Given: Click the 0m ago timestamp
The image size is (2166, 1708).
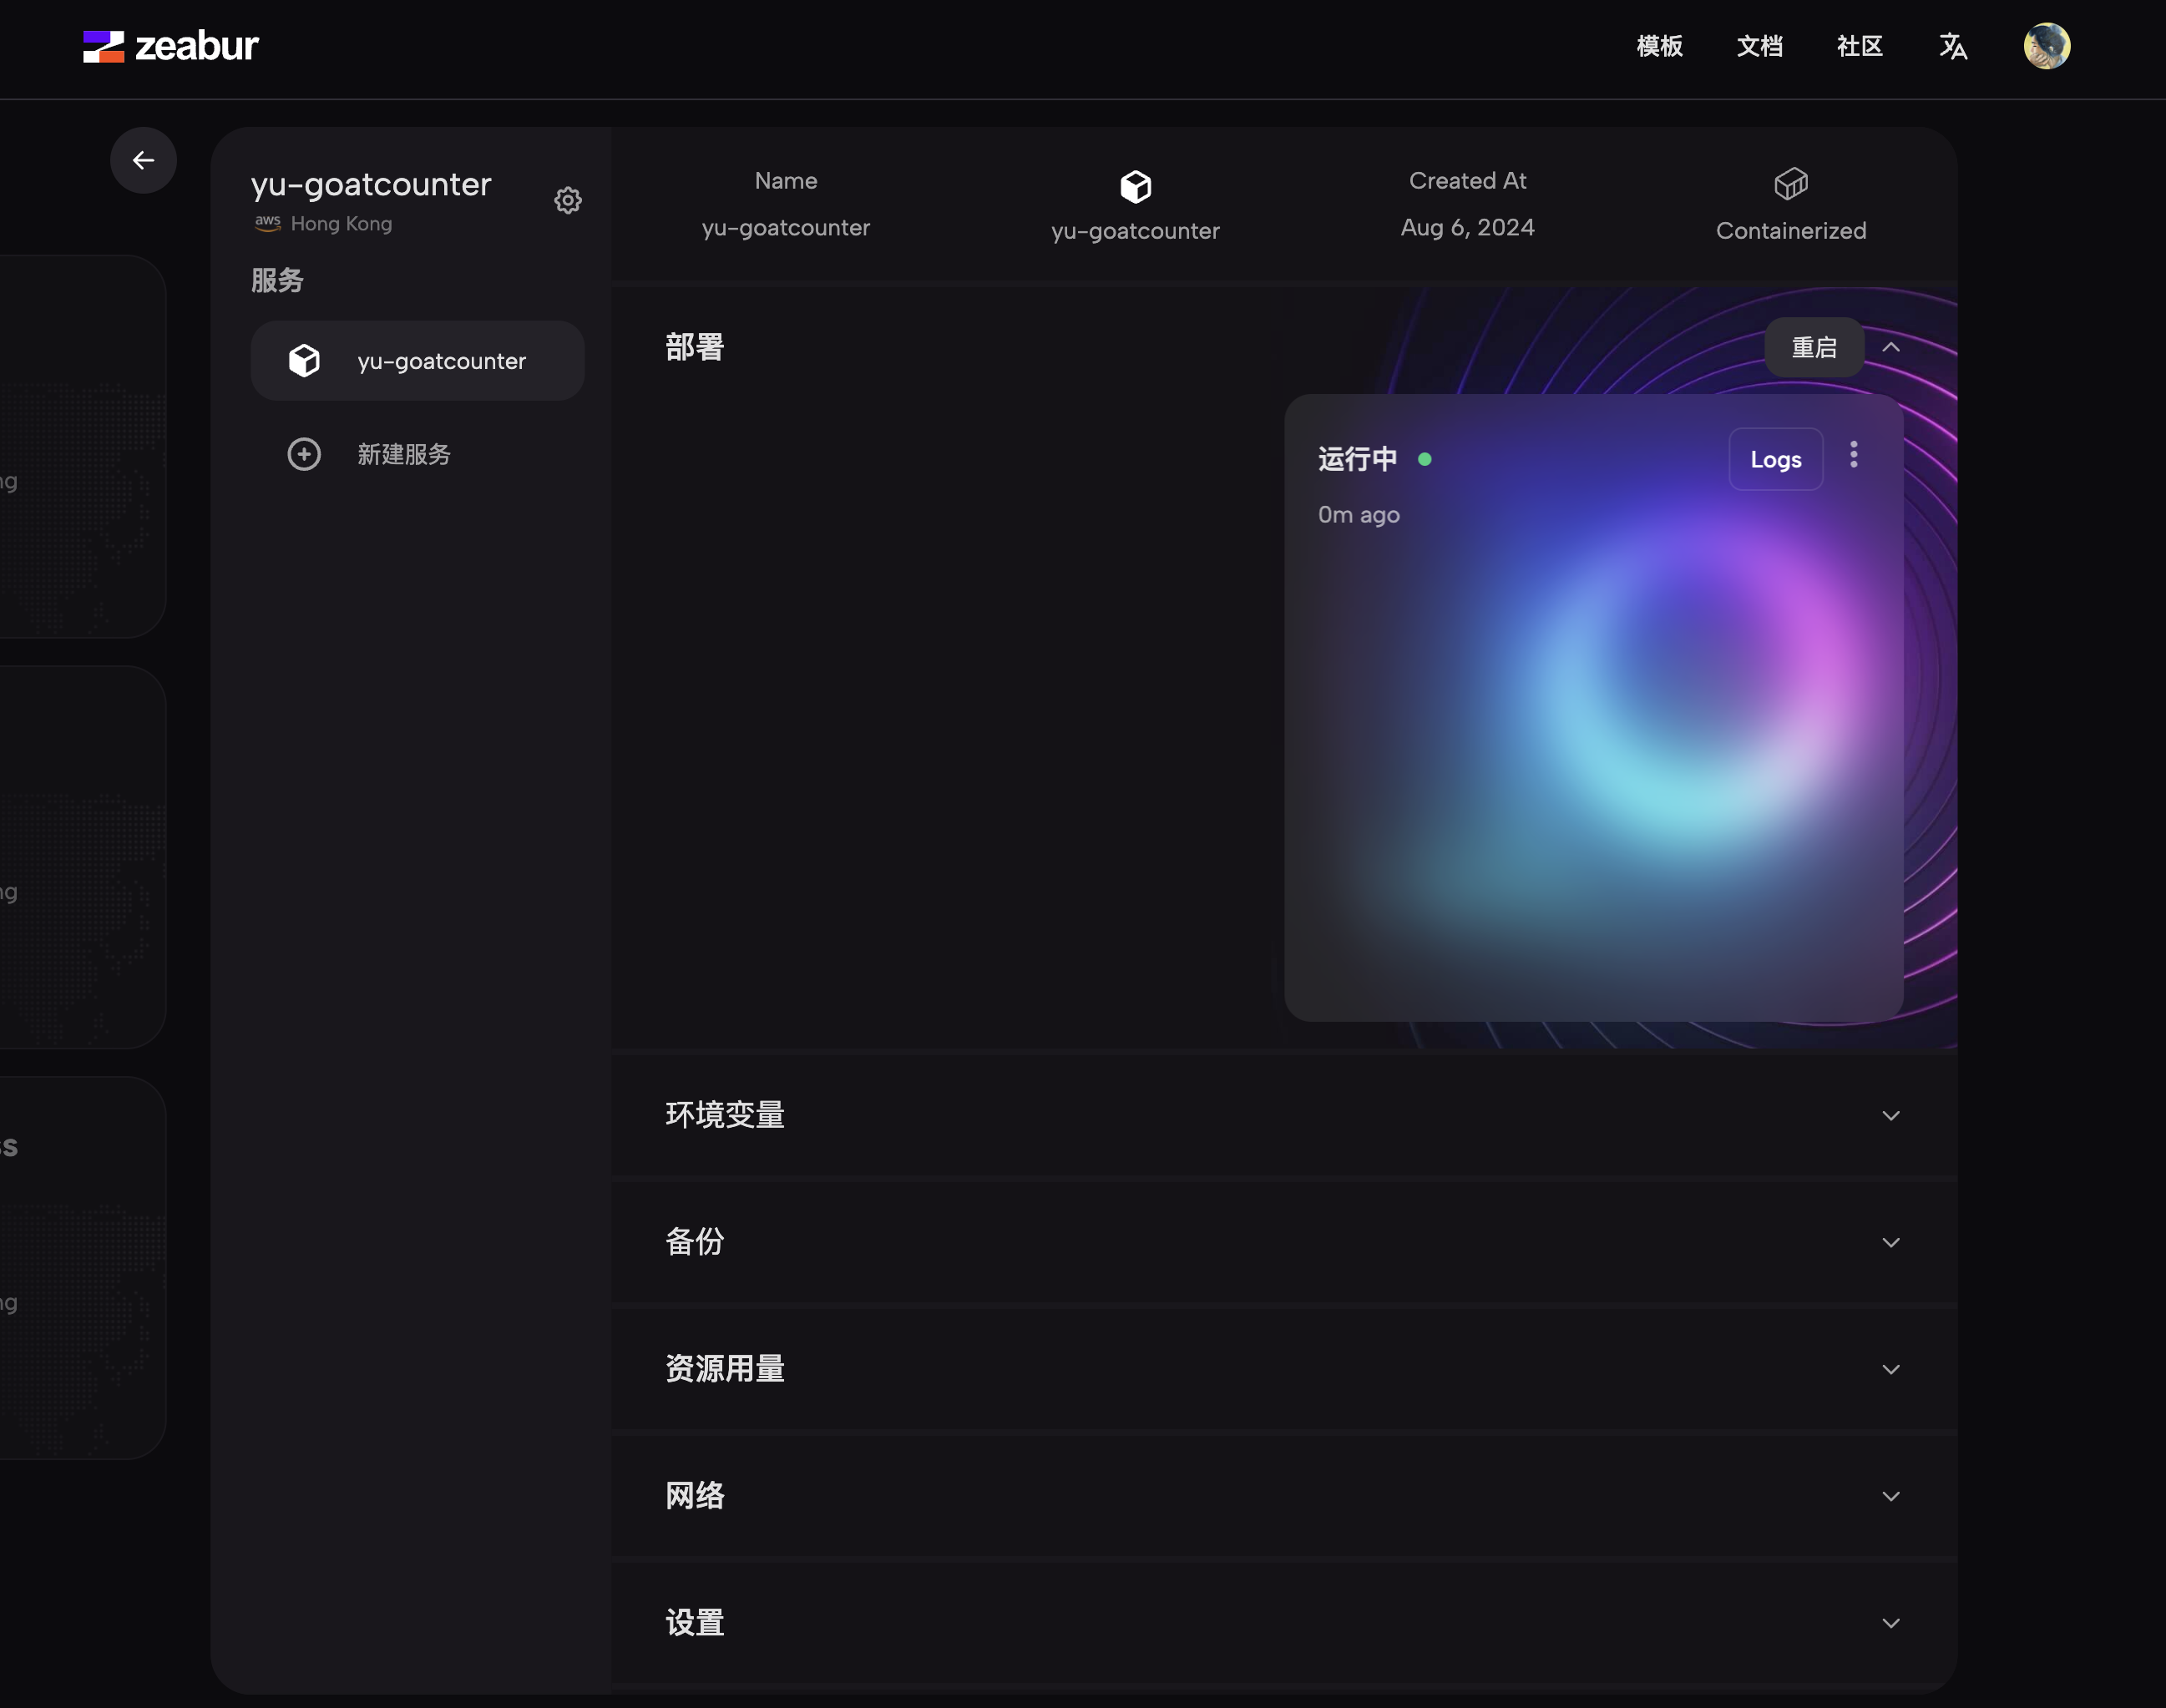Looking at the screenshot, I should [1358, 516].
